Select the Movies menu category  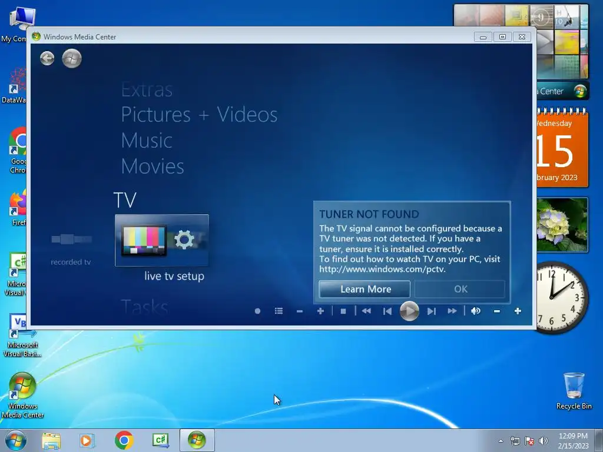point(153,166)
